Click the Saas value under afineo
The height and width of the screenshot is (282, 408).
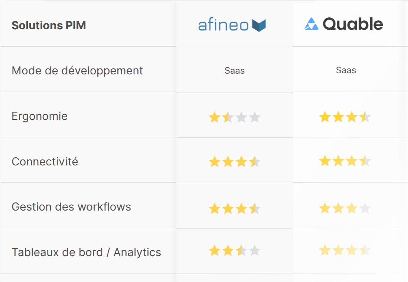[235, 71]
